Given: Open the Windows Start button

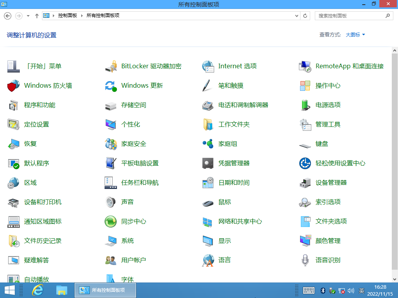Looking at the screenshot, I should coord(10,290).
